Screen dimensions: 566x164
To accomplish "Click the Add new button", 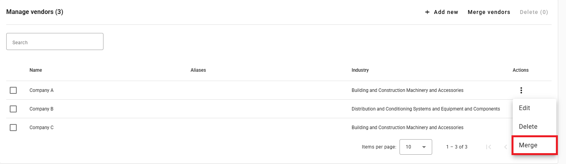I will coord(442,12).
